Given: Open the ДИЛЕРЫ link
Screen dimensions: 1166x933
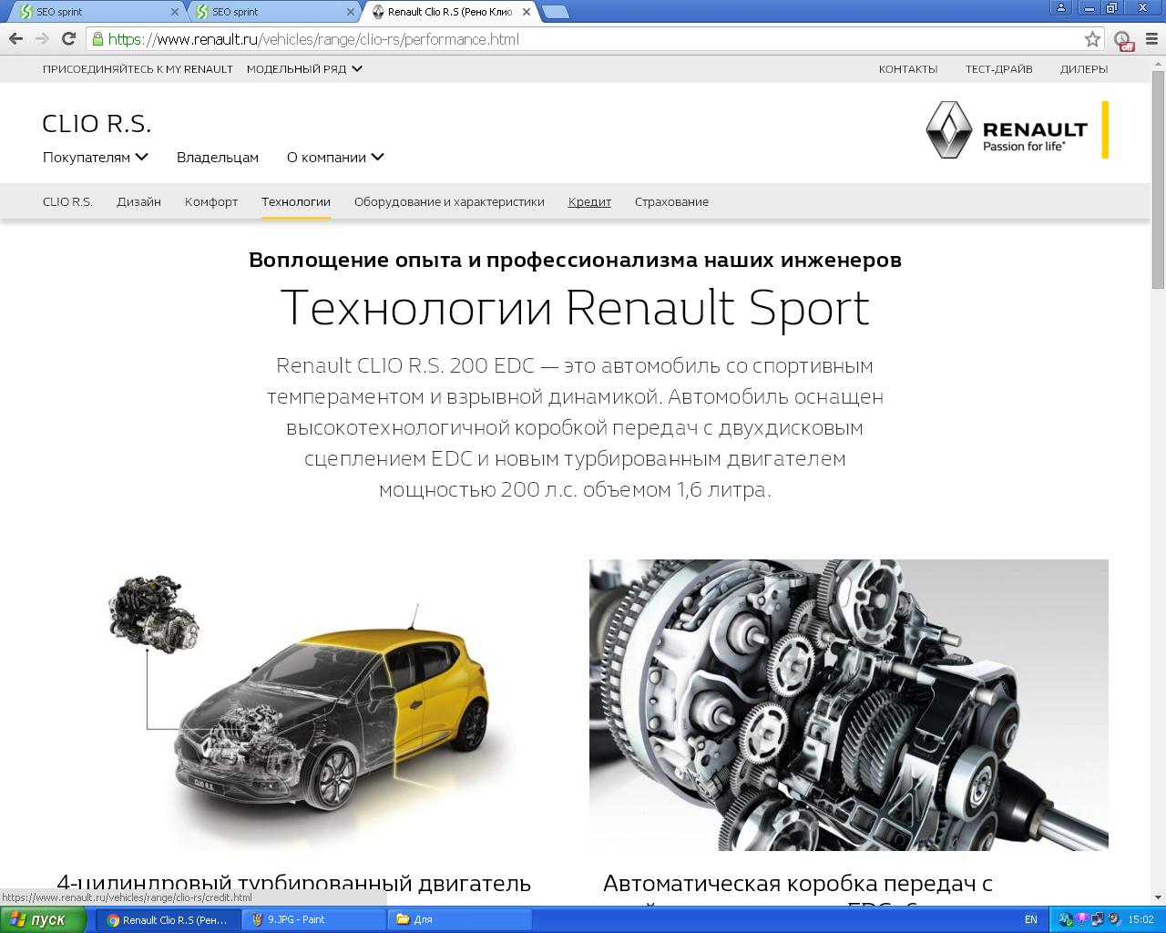Looking at the screenshot, I should [x=1084, y=69].
